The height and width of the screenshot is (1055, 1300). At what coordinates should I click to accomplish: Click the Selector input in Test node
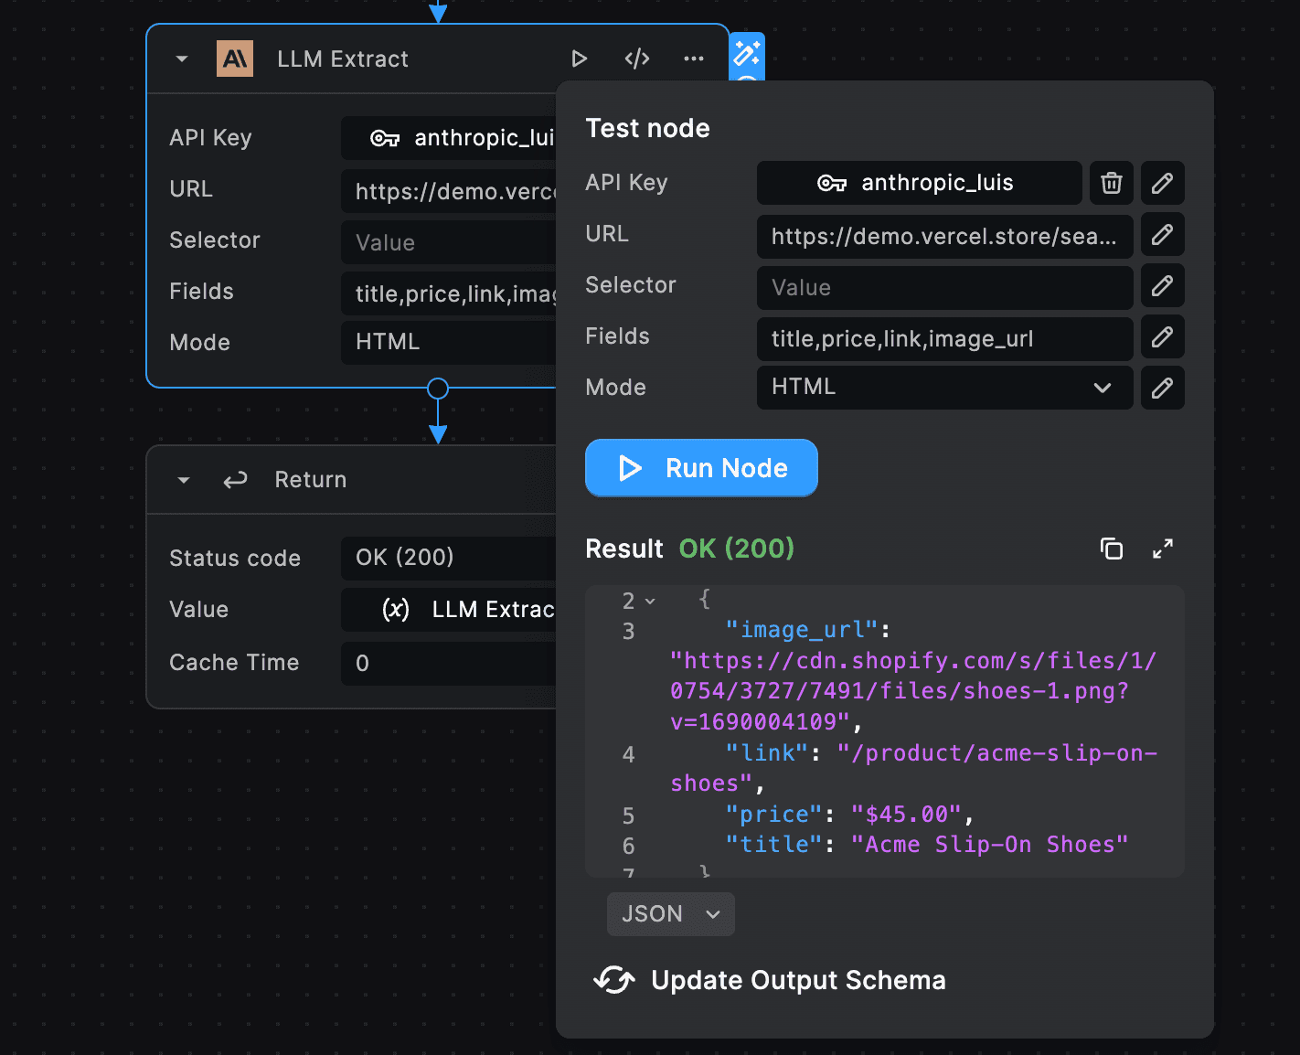pos(944,288)
